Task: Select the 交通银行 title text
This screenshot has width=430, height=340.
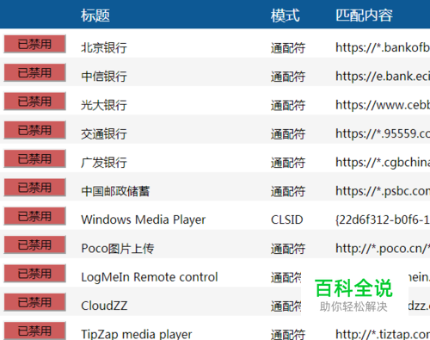Action: click(104, 133)
